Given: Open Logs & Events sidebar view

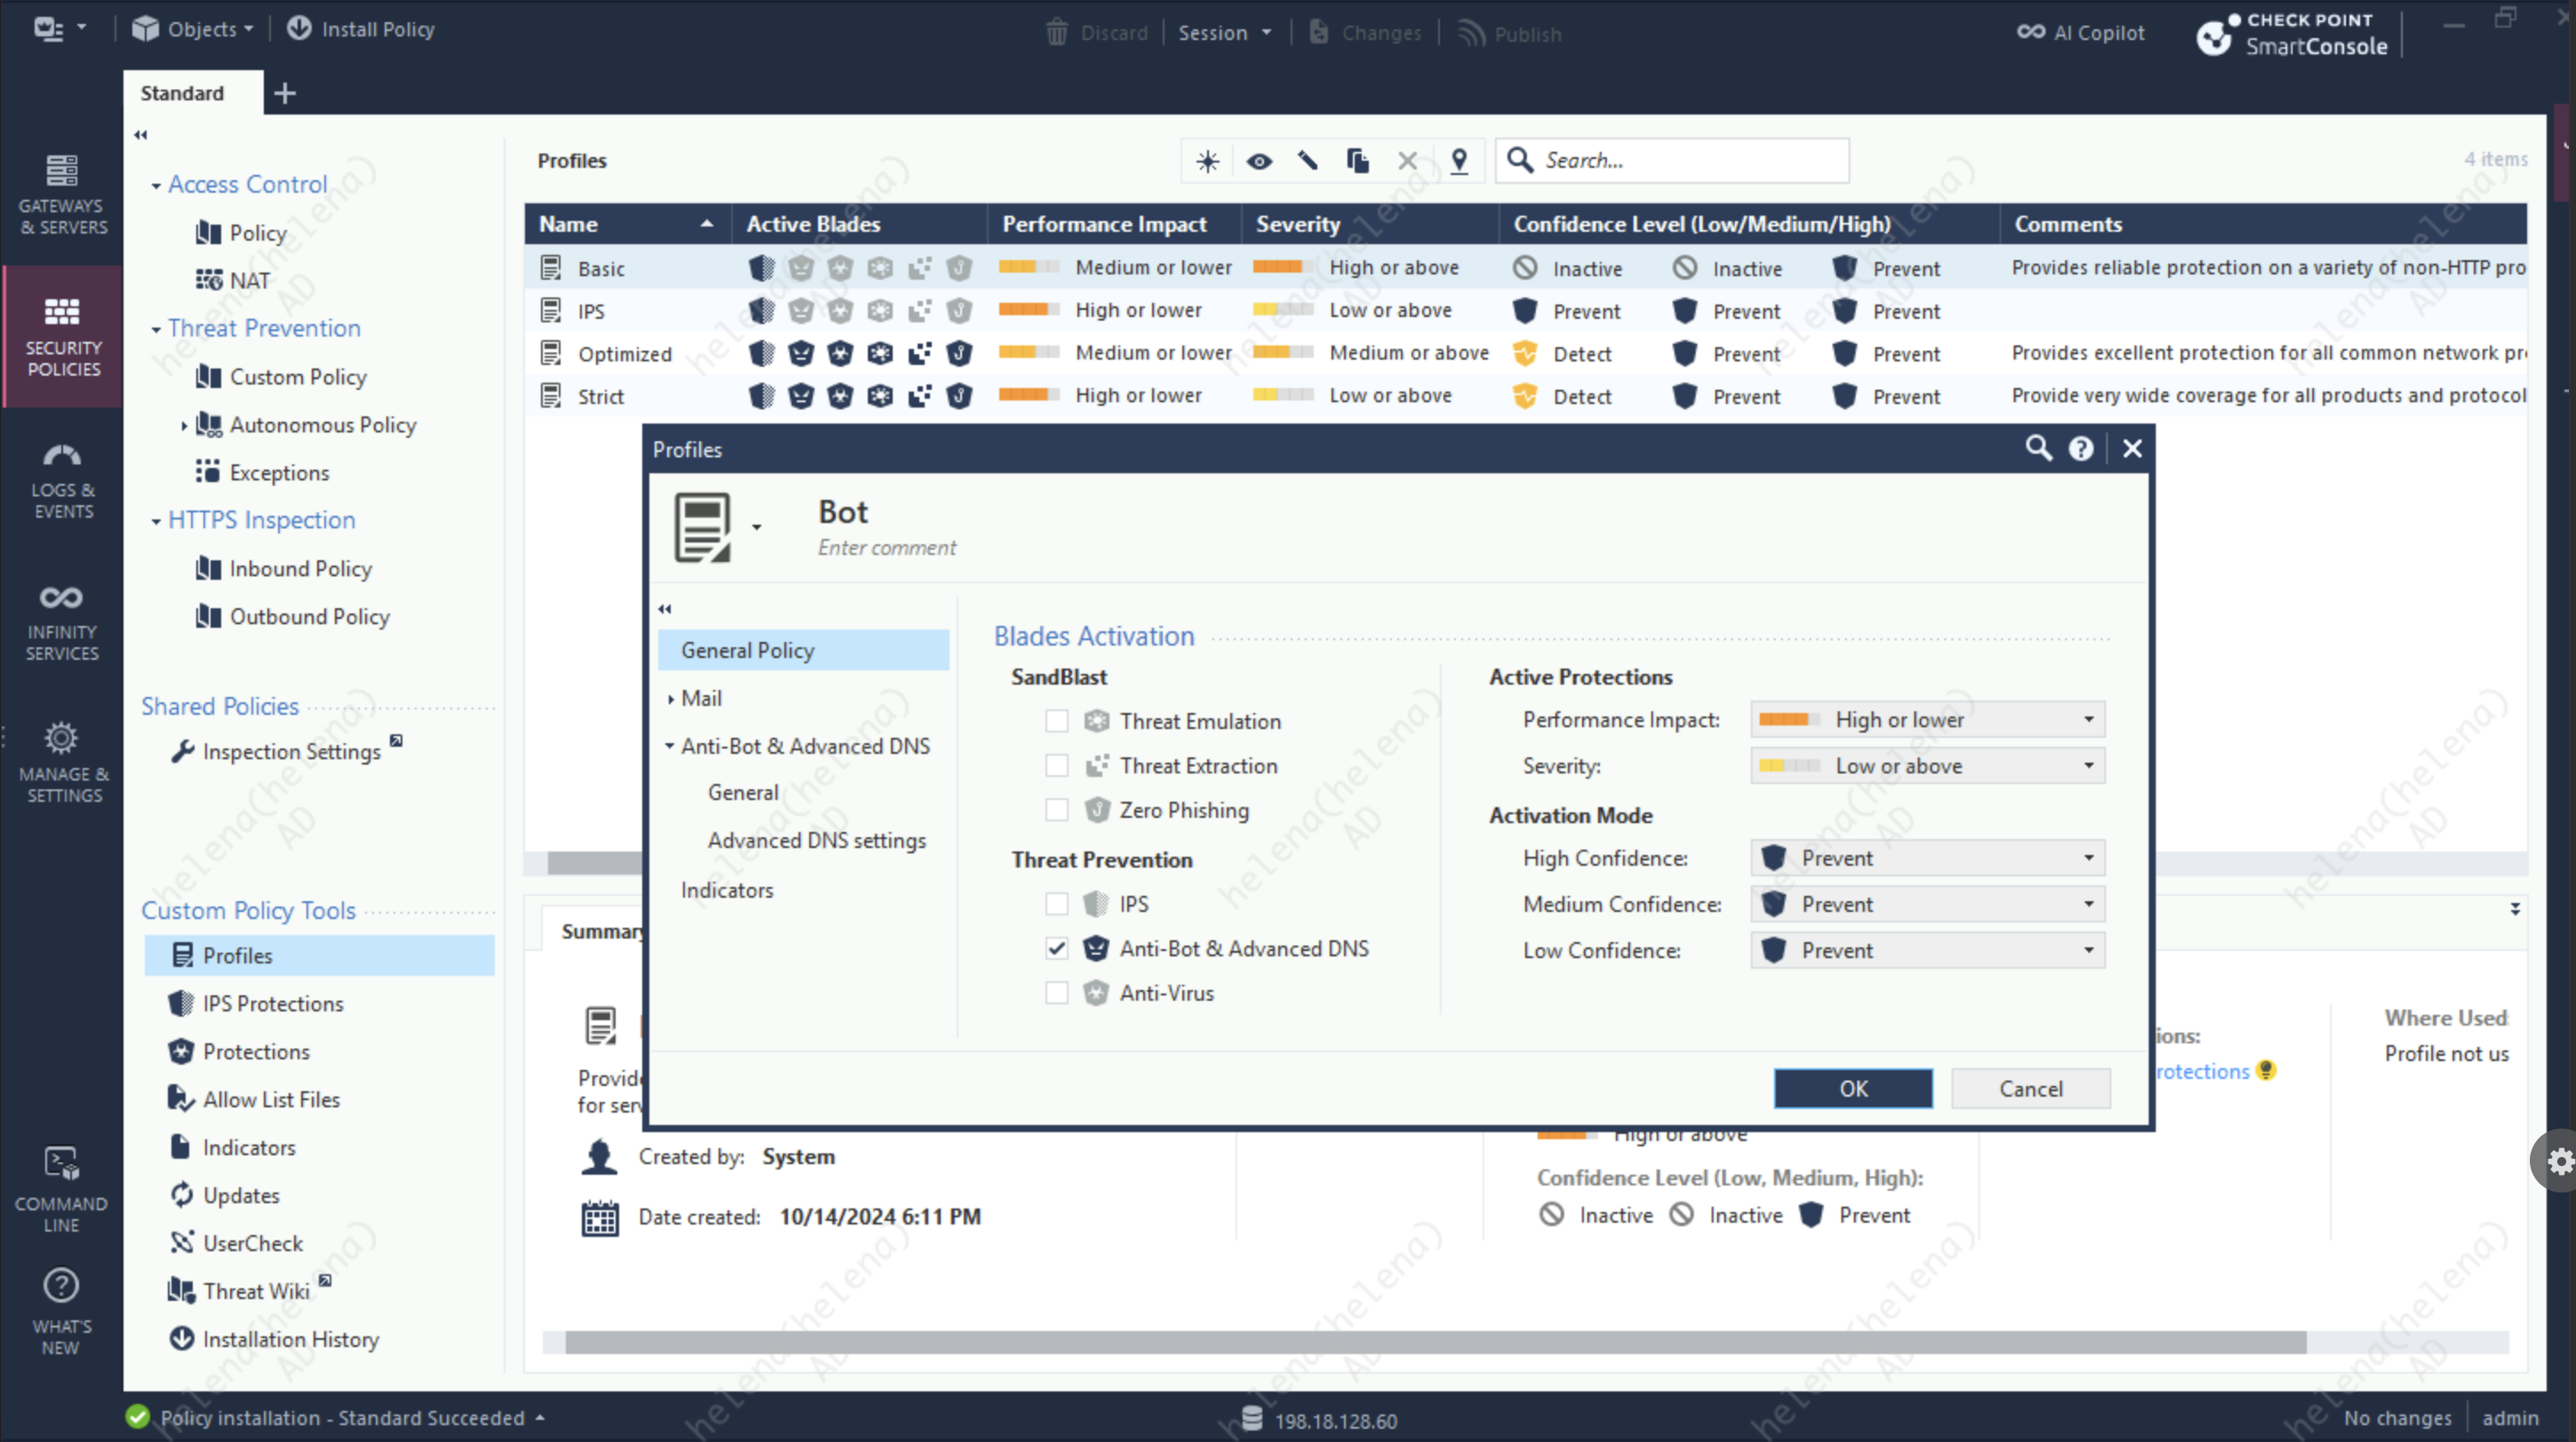Looking at the screenshot, I should (x=62, y=480).
